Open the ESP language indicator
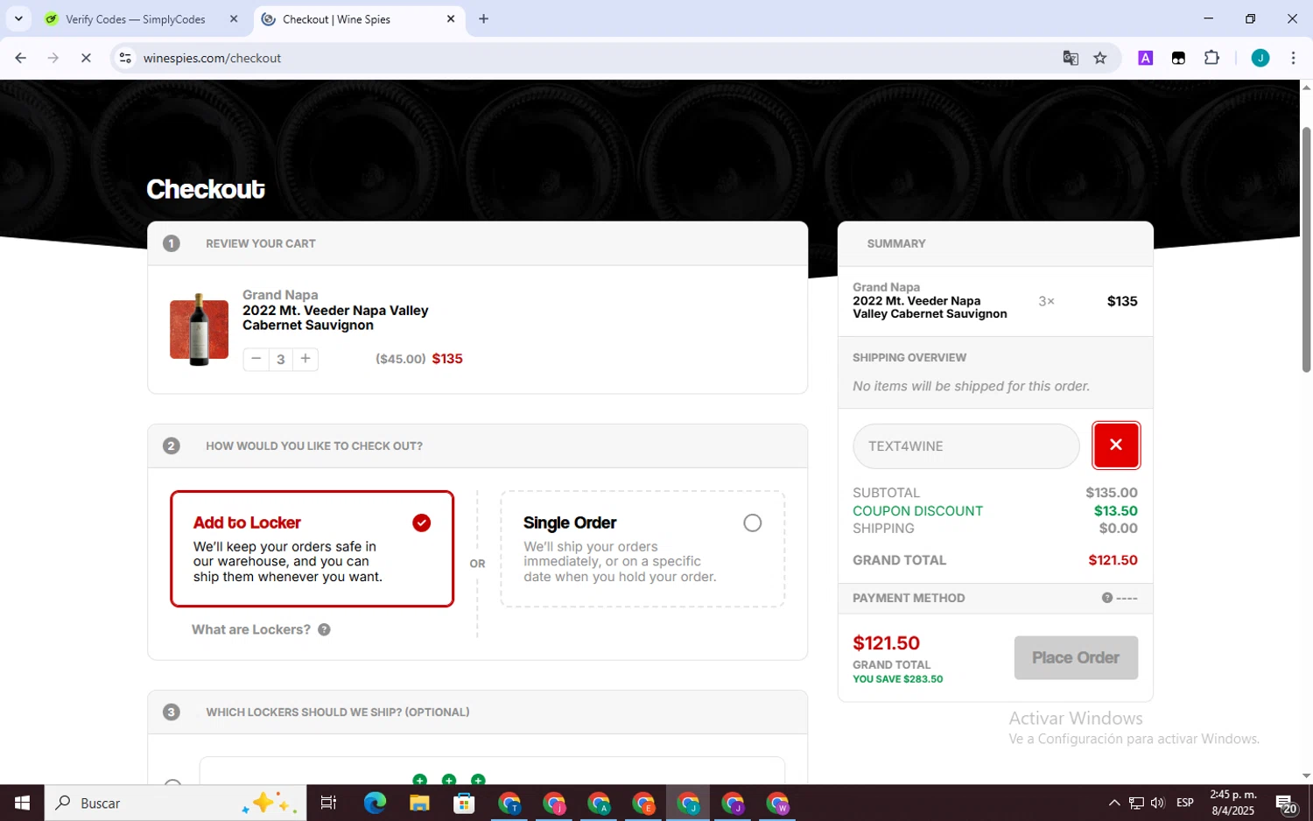Viewport: 1313px width, 821px height. click(1185, 803)
